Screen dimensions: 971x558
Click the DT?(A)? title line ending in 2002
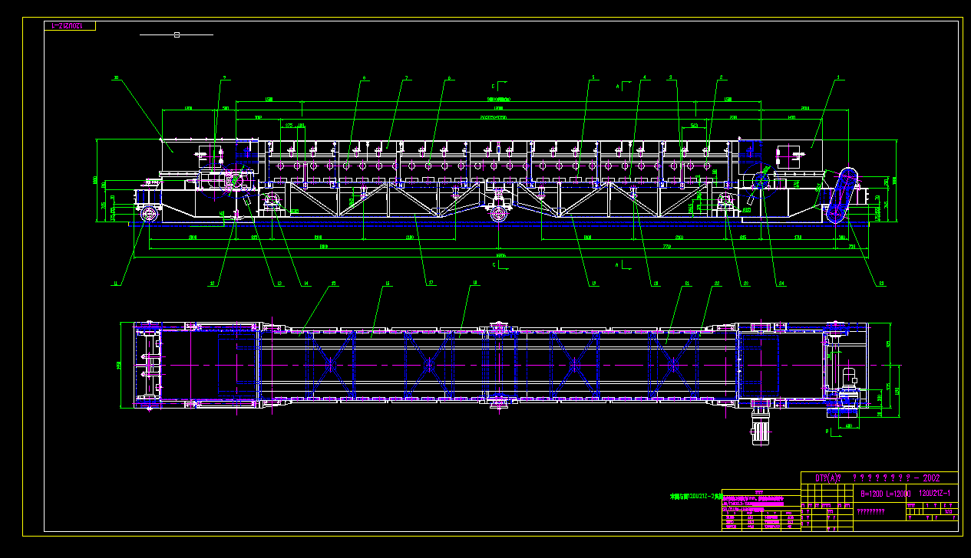[x=878, y=478]
